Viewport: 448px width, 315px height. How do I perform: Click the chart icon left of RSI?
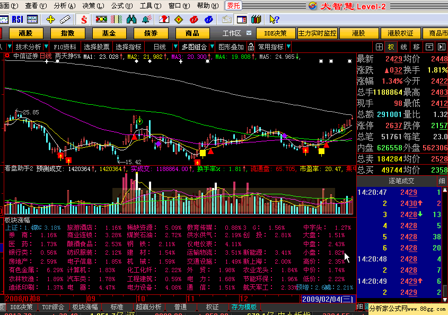click(4, 20)
